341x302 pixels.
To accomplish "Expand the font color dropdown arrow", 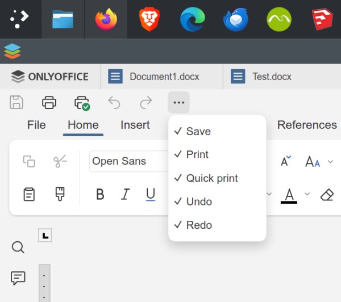I will click(x=307, y=194).
